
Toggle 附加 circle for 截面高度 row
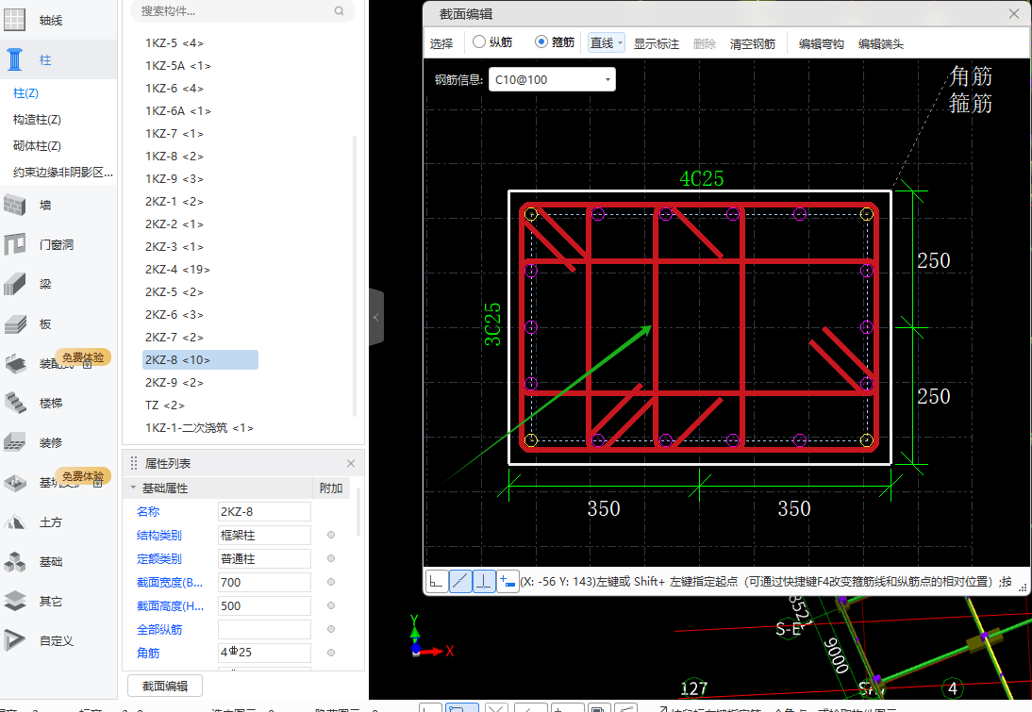pos(331,605)
